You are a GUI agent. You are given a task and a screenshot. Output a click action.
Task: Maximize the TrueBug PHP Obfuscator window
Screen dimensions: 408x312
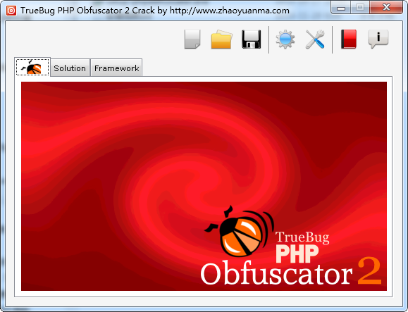(x=360, y=8)
